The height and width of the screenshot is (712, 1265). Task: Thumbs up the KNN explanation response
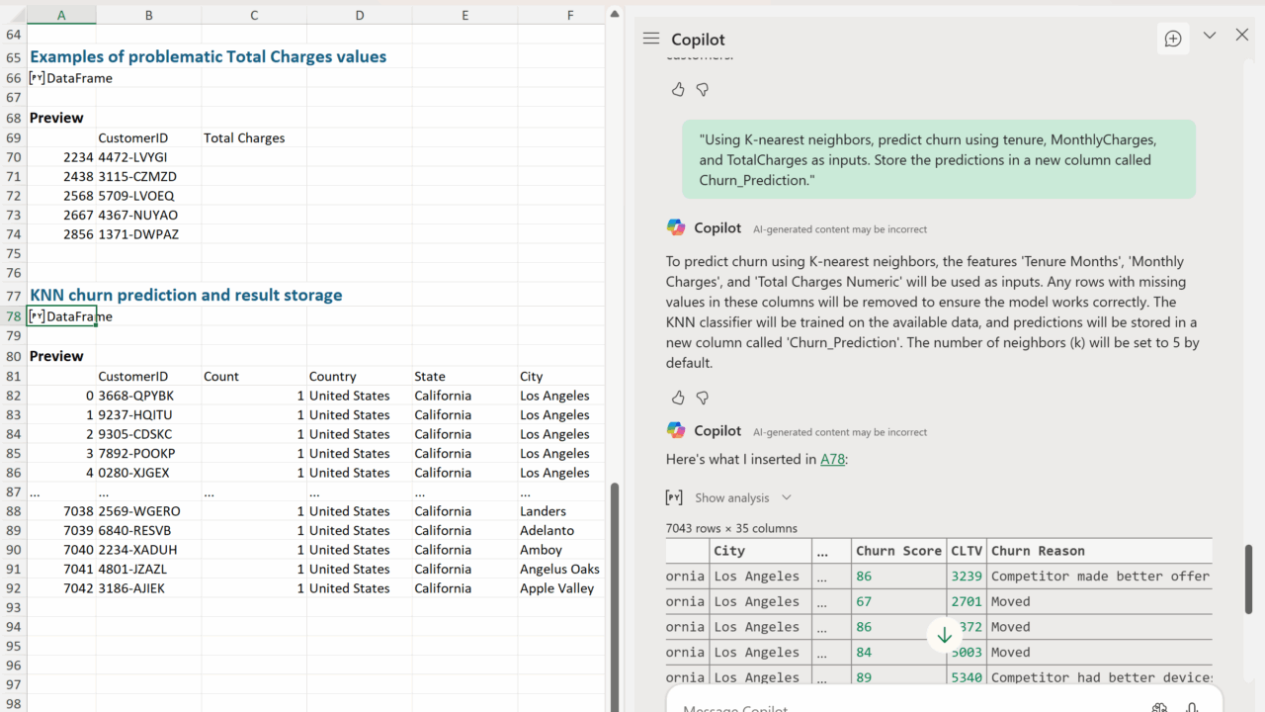pyautogui.click(x=678, y=398)
